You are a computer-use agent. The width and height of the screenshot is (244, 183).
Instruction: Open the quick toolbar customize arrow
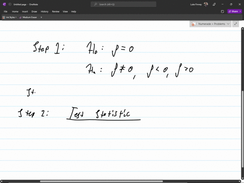[41, 17]
